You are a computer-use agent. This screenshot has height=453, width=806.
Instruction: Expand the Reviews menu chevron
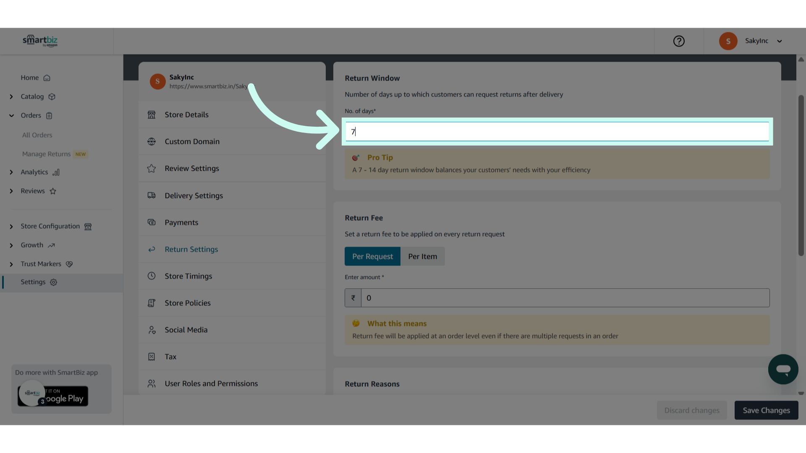point(11,191)
